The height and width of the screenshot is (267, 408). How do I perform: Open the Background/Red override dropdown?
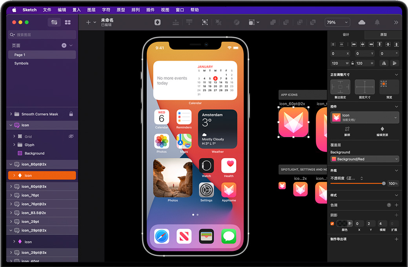pos(365,159)
